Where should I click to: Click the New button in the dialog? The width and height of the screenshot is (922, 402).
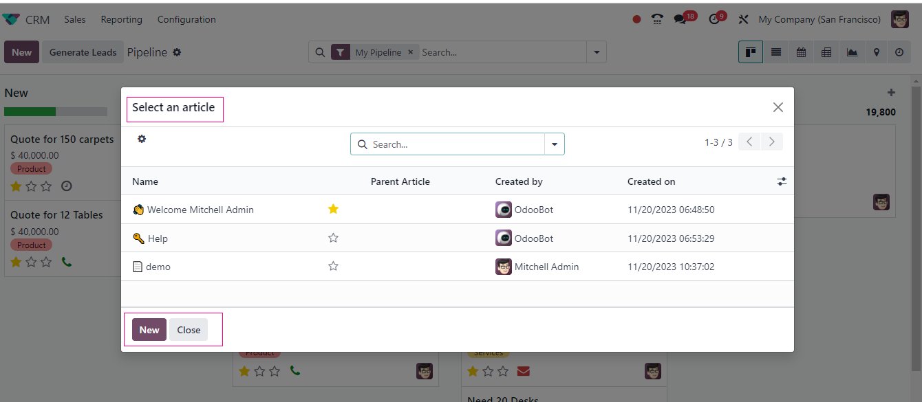(149, 330)
